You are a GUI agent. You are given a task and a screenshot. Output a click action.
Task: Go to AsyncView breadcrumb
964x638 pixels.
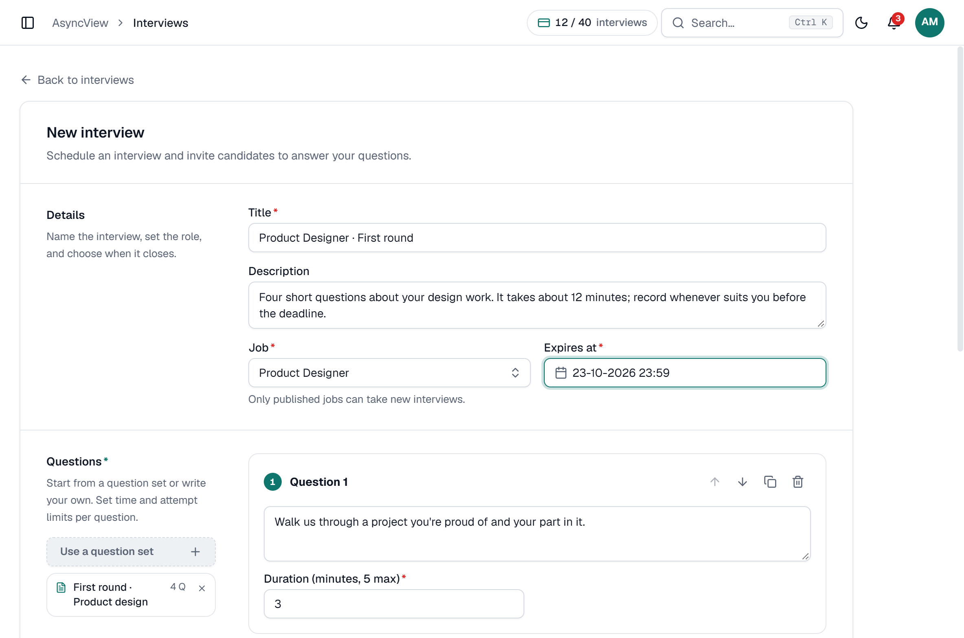80,23
